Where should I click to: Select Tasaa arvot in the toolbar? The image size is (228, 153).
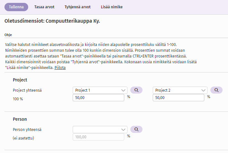click(x=44, y=7)
